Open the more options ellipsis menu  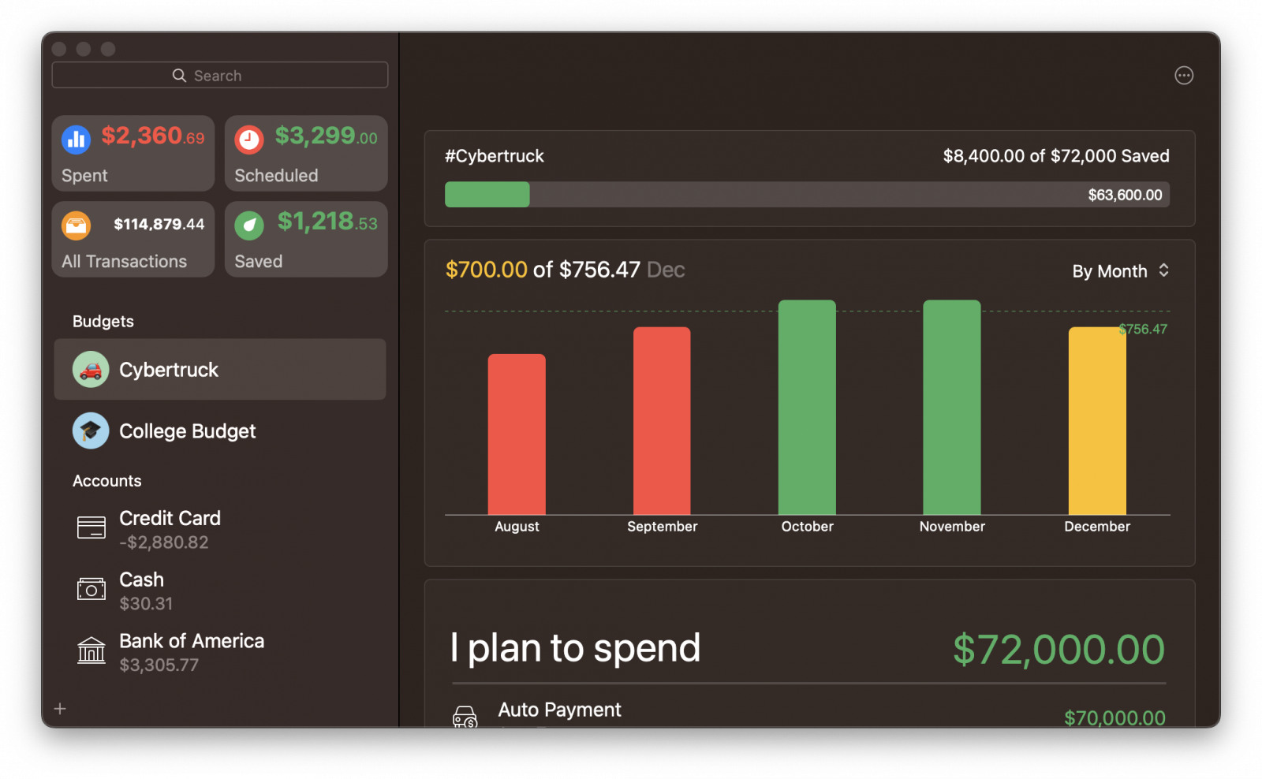pyautogui.click(x=1184, y=75)
